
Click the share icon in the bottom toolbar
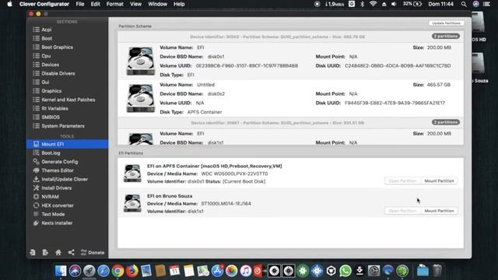(71, 252)
